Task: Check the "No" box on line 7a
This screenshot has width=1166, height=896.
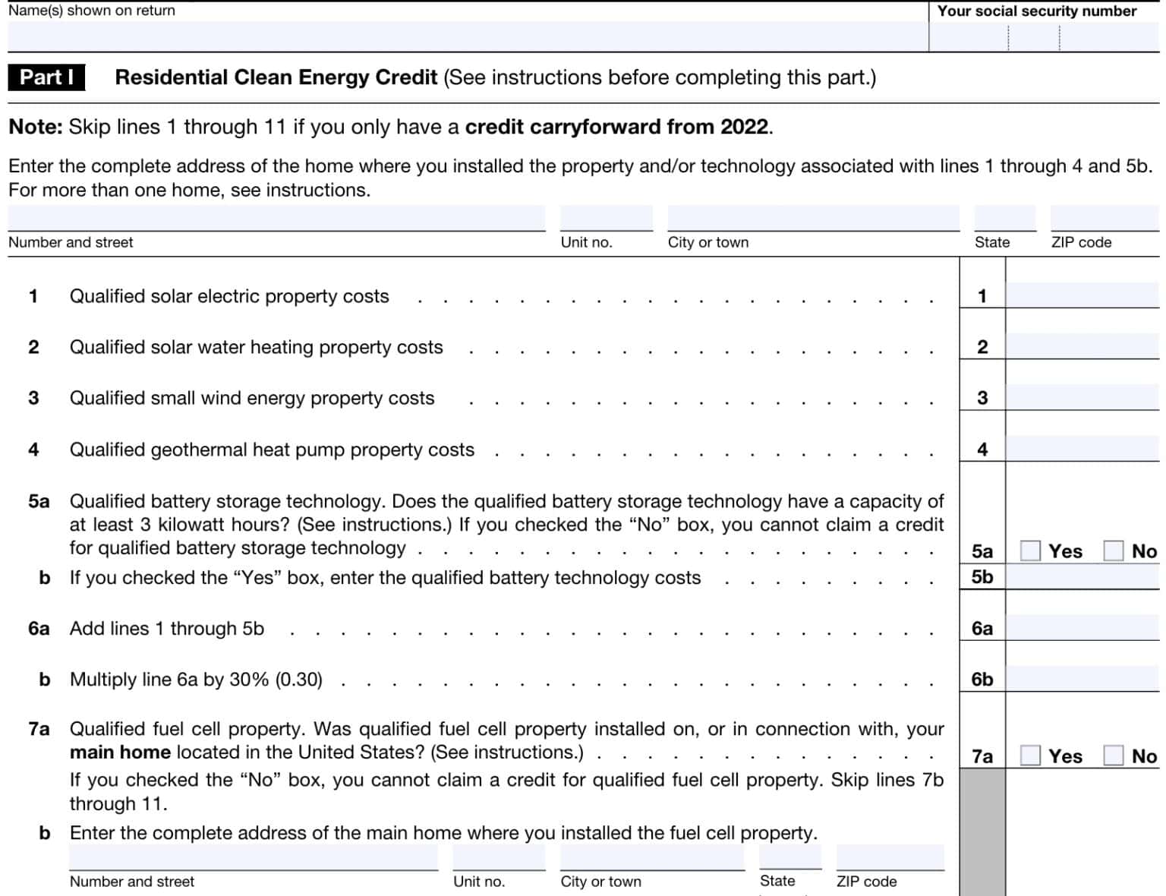Action: click(x=1114, y=756)
